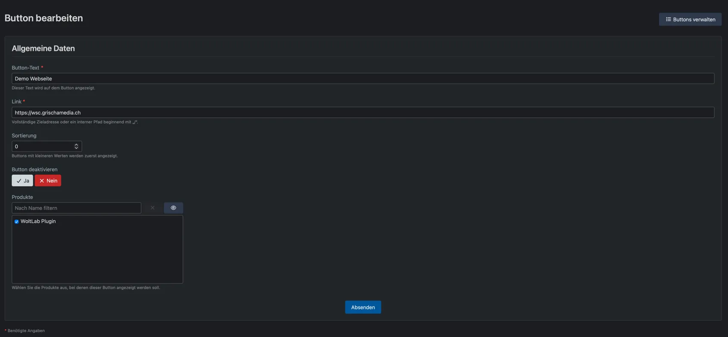
Task: Open Buttons verwalten list page
Action: (690, 19)
